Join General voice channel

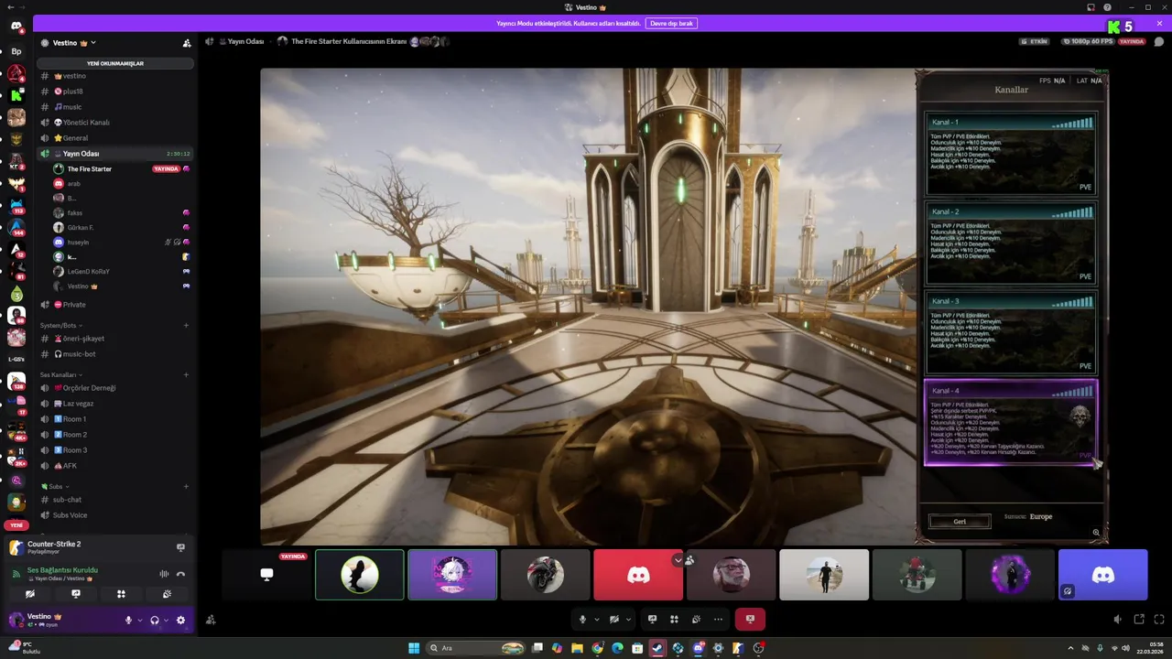tap(117, 138)
